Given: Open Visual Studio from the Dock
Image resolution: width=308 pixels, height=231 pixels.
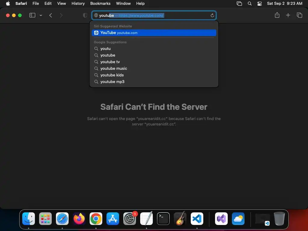Looking at the screenshot, I should (221, 219).
